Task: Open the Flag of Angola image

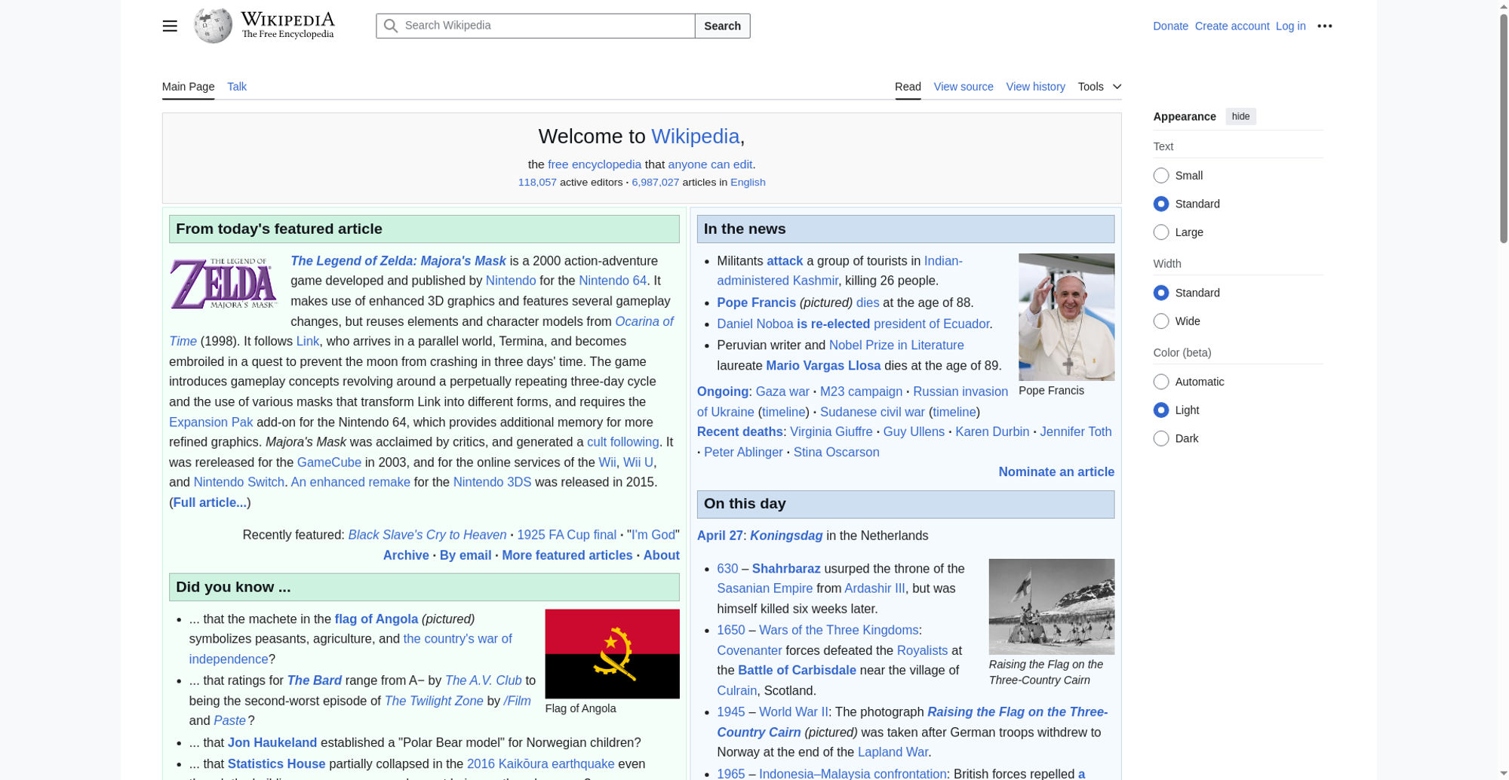Action: click(612, 653)
